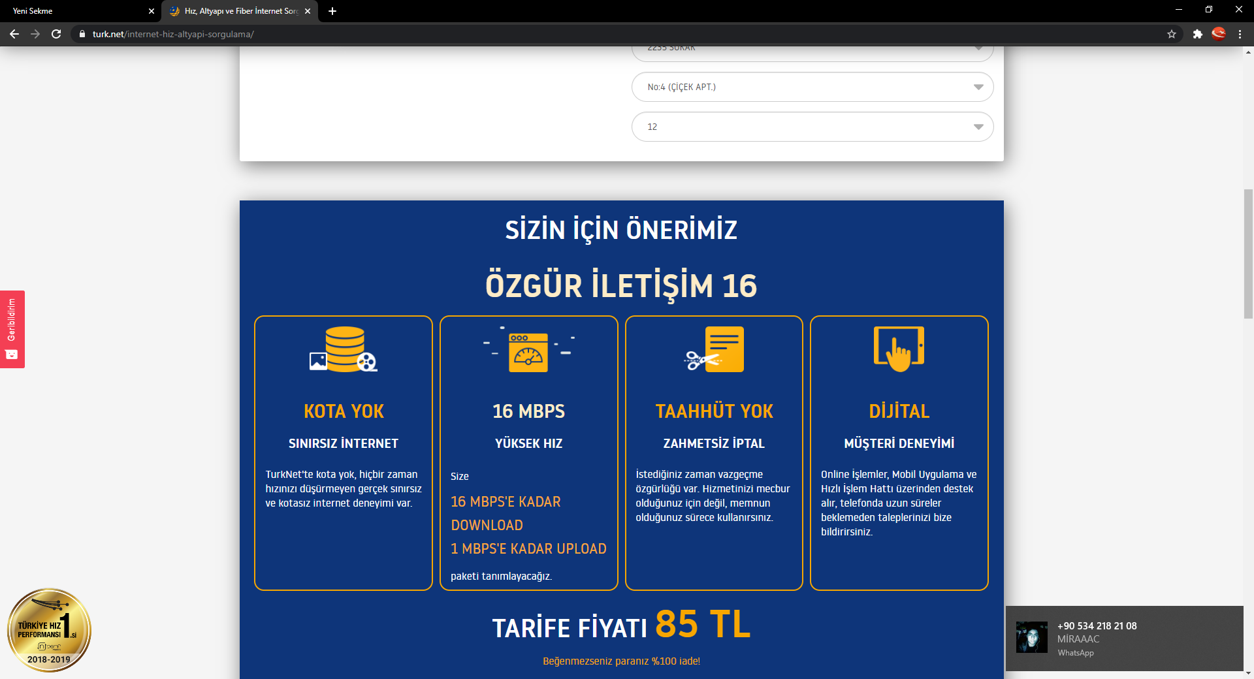Click the 85 TL price
The width and height of the screenshot is (1254, 679).
click(703, 624)
